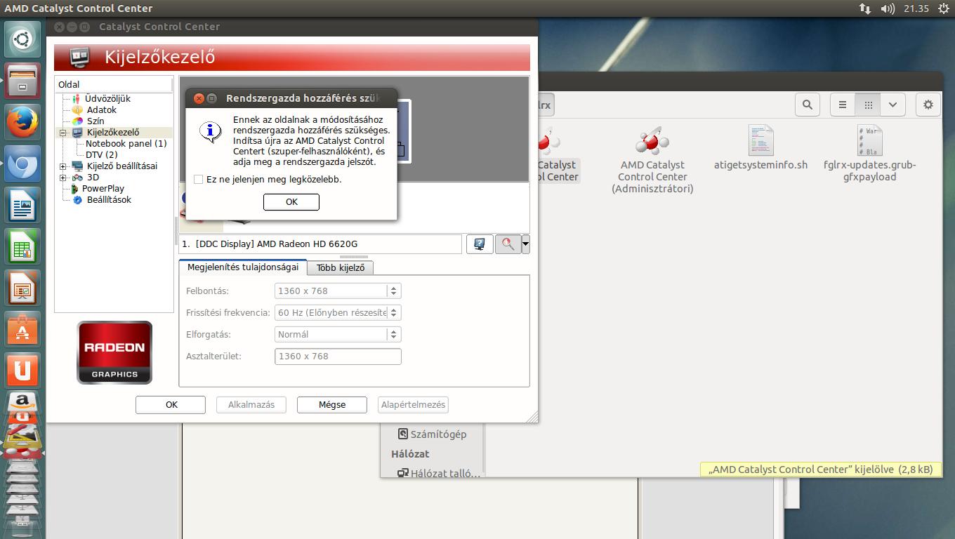
Task: Open the system session gear menu
Action: (x=944, y=8)
